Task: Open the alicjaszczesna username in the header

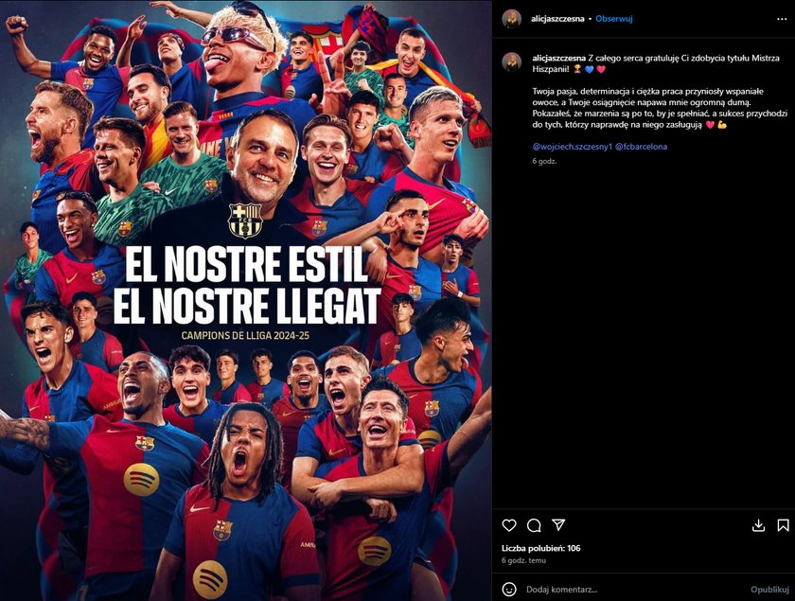Action: [557, 19]
